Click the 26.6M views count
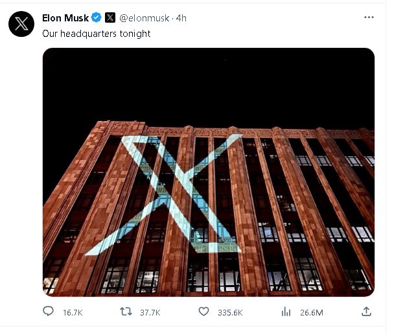Viewport: 405px width, 333px height. (311, 313)
